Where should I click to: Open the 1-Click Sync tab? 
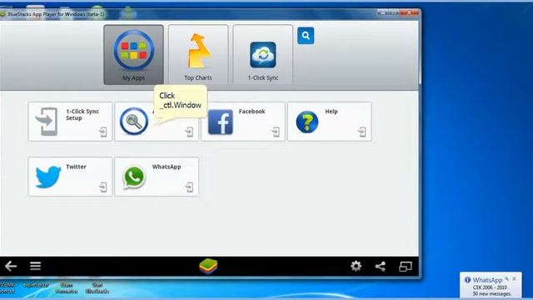coord(263,54)
